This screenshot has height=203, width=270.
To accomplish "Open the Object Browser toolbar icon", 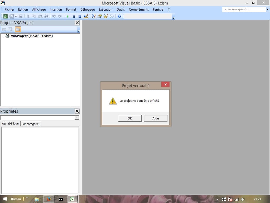I will coord(106,16).
